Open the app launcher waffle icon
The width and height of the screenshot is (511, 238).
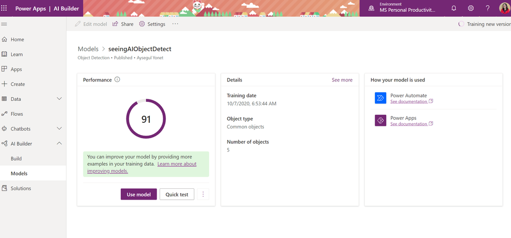pos(4,8)
